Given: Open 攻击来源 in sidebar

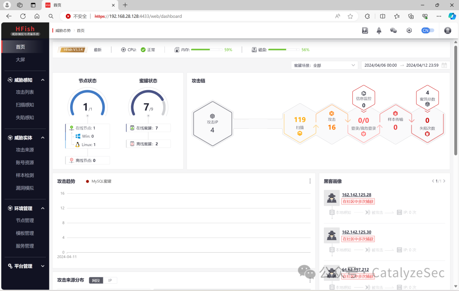Looking at the screenshot, I should (25, 150).
